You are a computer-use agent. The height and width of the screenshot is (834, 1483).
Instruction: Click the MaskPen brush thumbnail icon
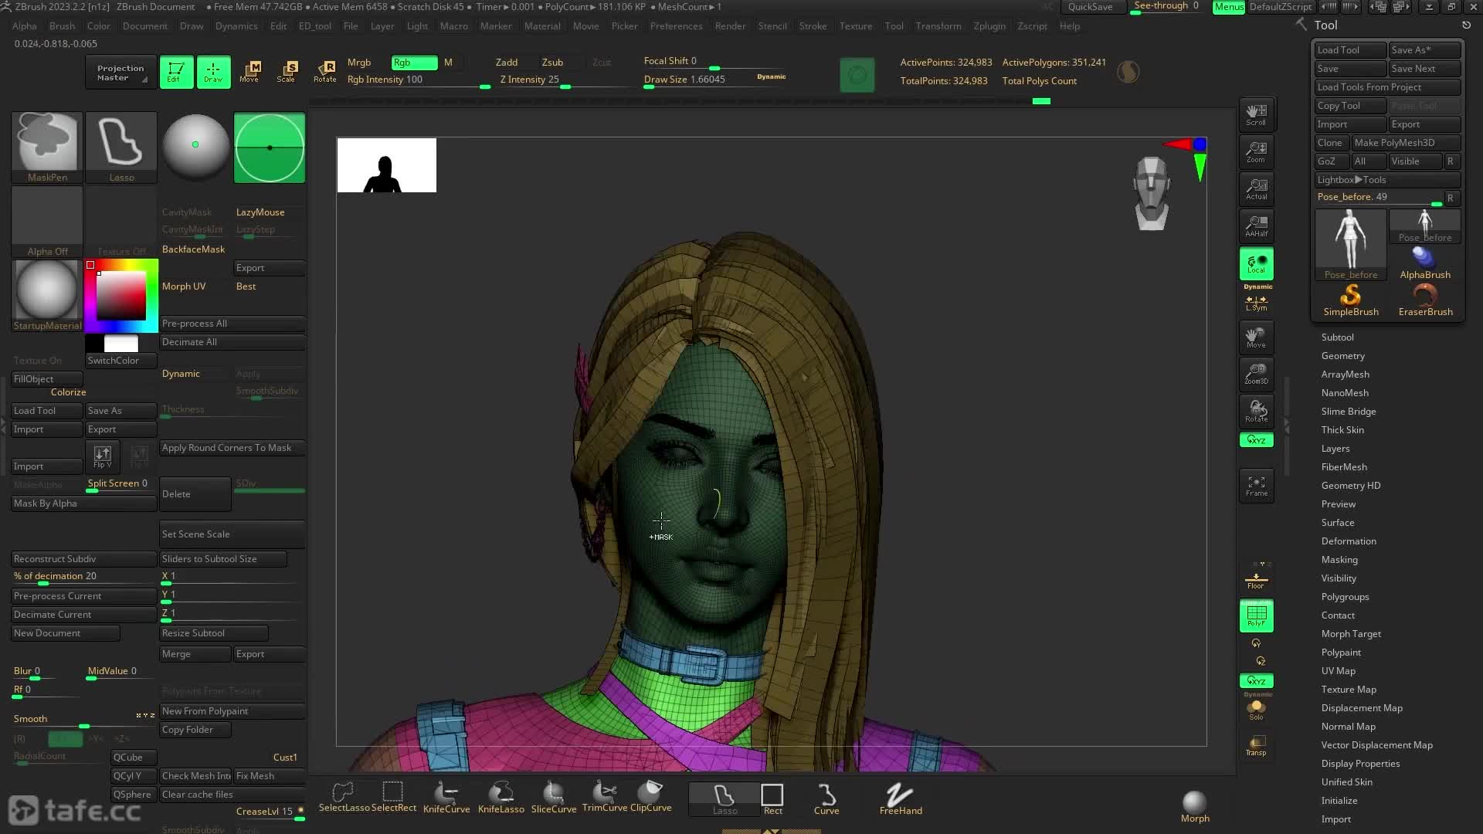pyautogui.click(x=46, y=143)
